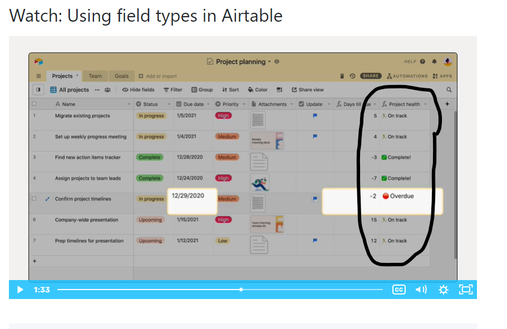Screen dimensions: 507x329
Task: Open attachment thumbnail for Assign projects to team leads
Action: coord(260,182)
